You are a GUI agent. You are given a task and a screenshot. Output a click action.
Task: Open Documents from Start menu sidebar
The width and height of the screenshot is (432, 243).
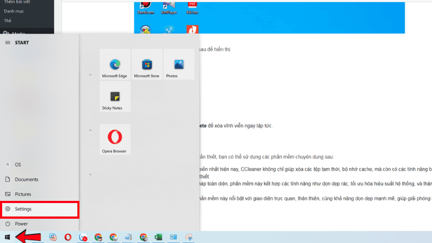pyautogui.click(x=26, y=179)
